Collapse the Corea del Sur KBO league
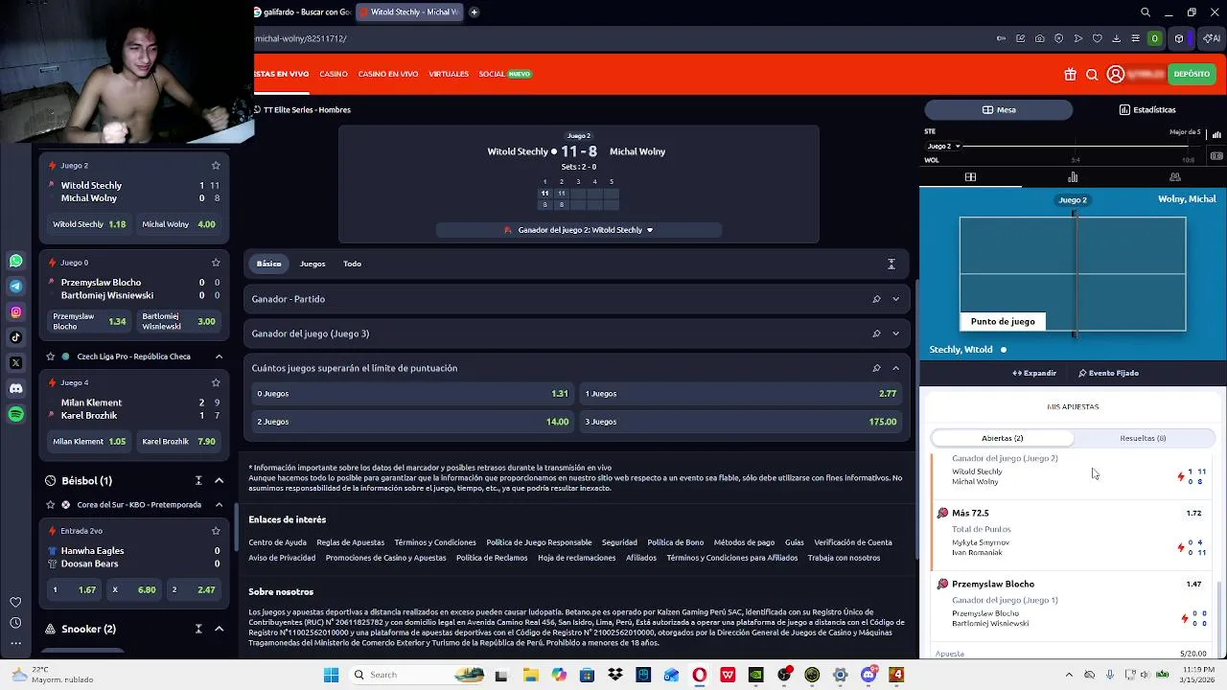The image size is (1227, 690). (219, 505)
